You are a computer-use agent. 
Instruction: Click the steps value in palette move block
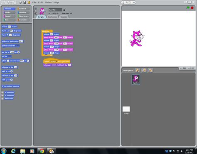pyautogui.click(x=10, y=27)
